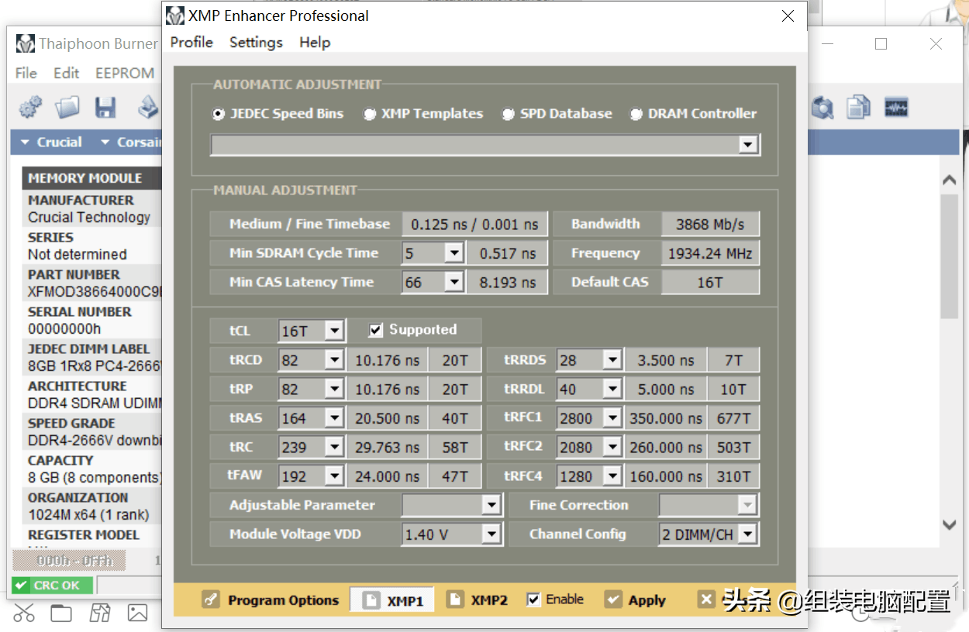Click the scroll down arrow in Thaiphoon window

(x=950, y=524)
